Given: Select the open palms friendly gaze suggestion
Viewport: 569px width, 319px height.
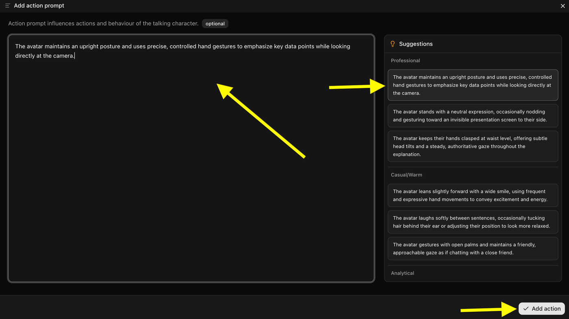Looking at the screenshot, I should click(473, 249).
